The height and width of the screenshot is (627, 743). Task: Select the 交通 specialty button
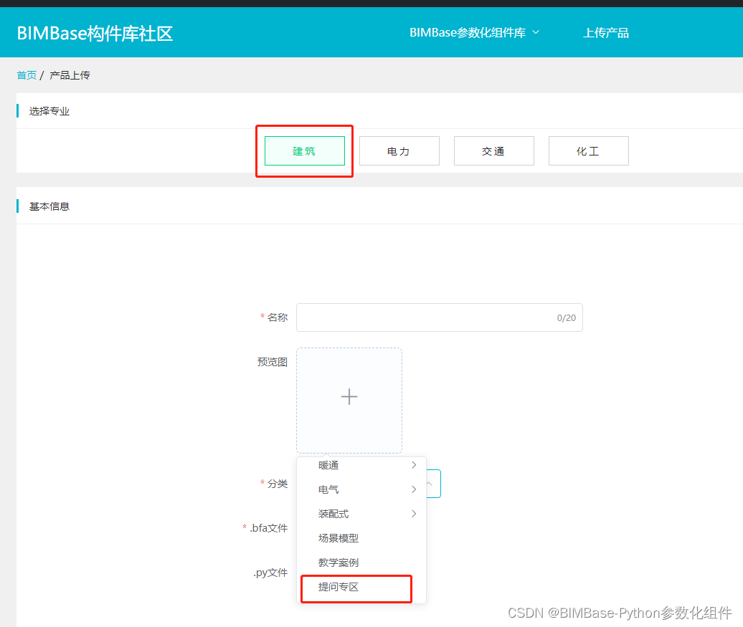(494, 151)
